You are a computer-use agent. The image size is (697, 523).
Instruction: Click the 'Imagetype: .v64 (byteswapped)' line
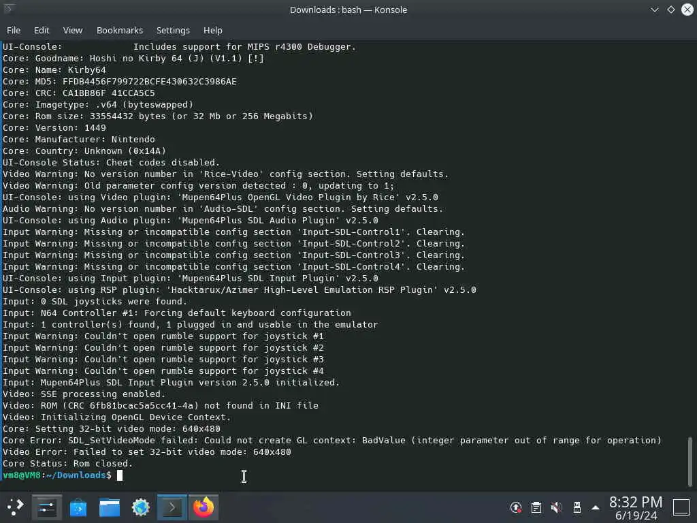[98, 104]
